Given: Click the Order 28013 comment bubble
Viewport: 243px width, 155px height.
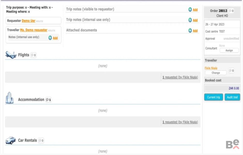Looking at the screenshot, I should [231, 11].
